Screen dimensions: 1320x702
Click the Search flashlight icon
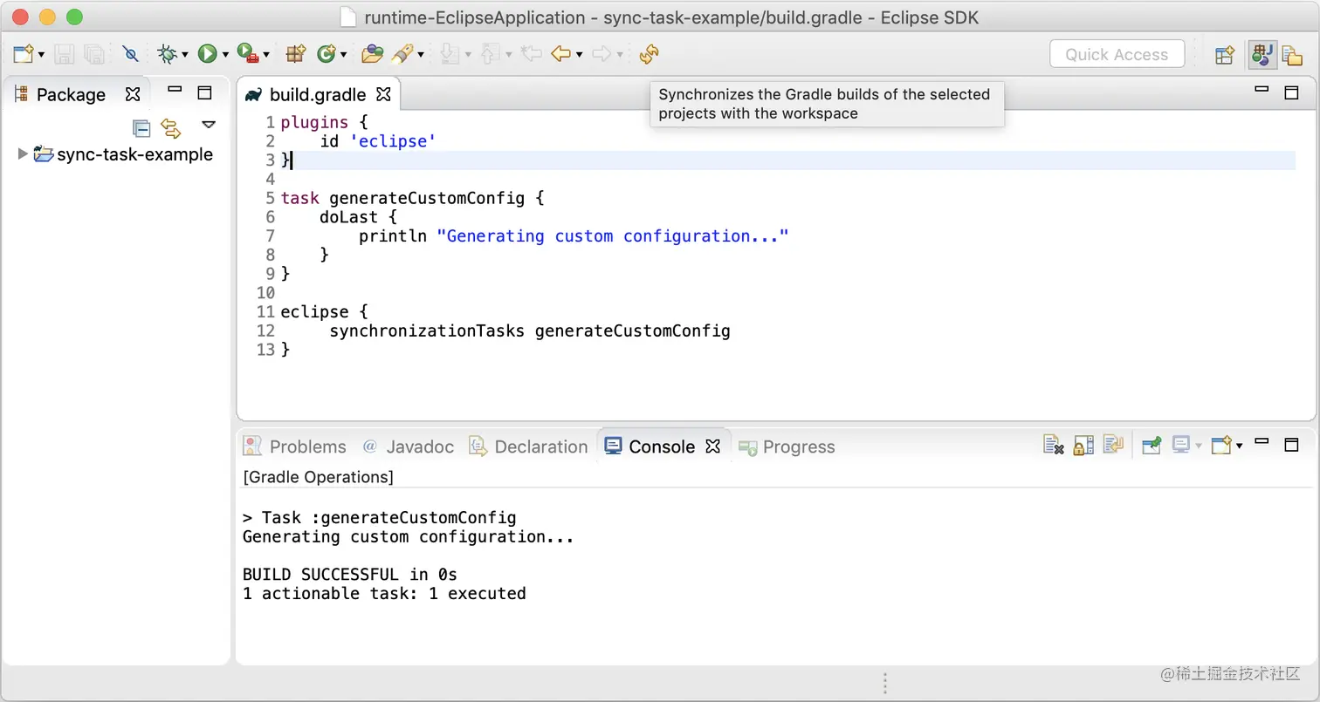(x=402, y=54)
